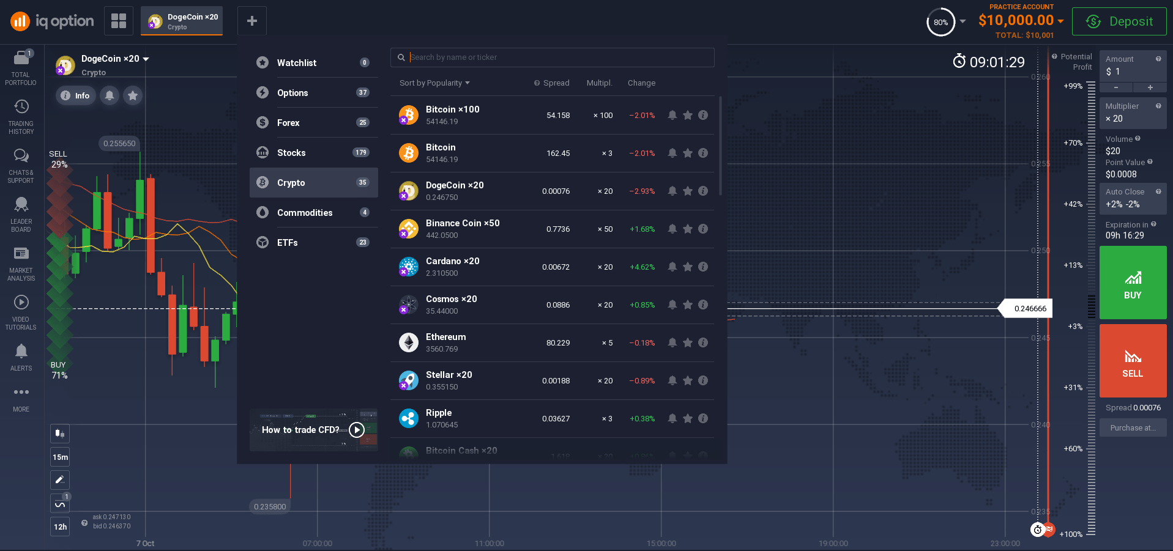
Task: Show info for Cosmos ×20 row
Action: 703,305
